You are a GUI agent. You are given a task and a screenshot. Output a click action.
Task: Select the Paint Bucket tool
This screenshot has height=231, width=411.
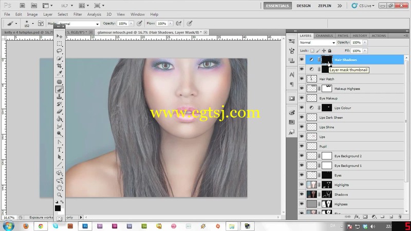(x=60, y=119)
